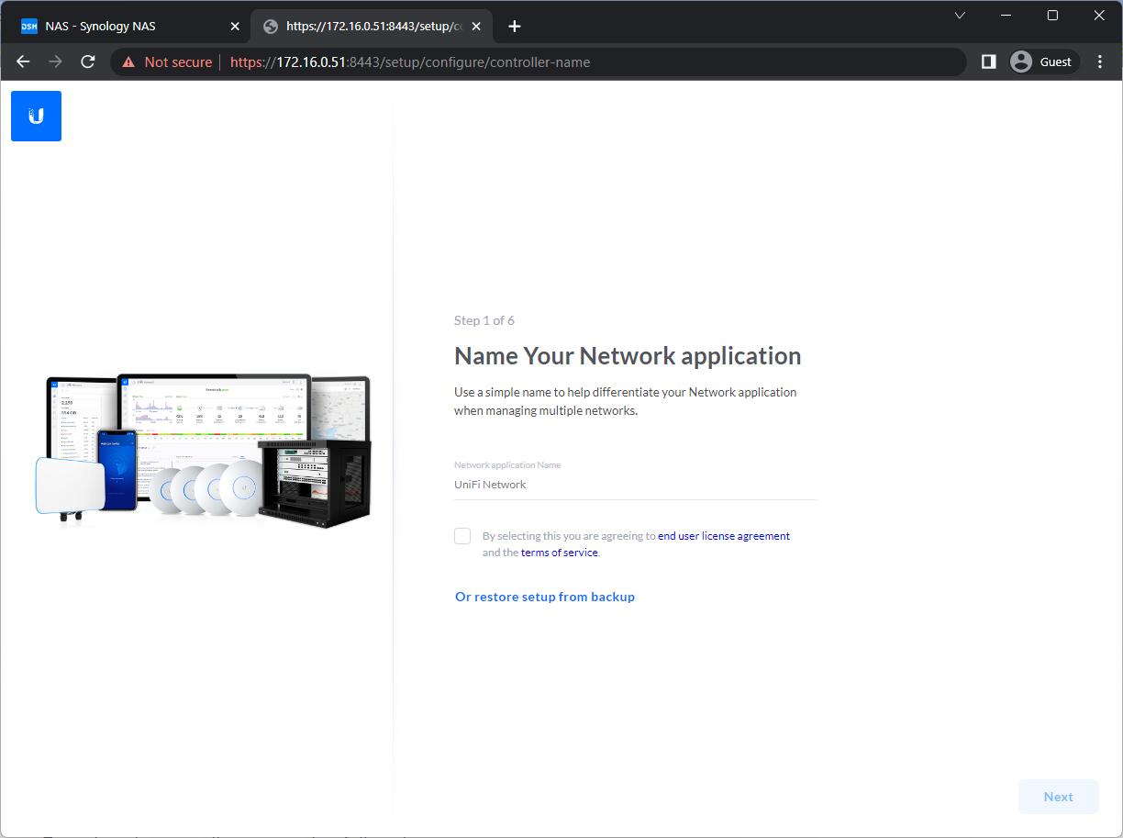
Task: Click the Next button
Action: click(x=1058, y=797)
